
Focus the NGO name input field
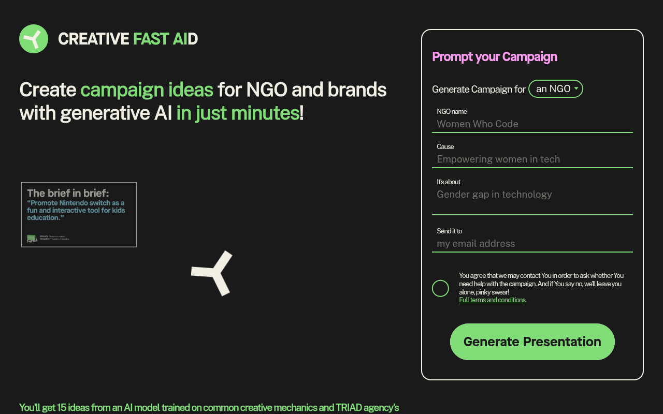[x=532, y=124]
